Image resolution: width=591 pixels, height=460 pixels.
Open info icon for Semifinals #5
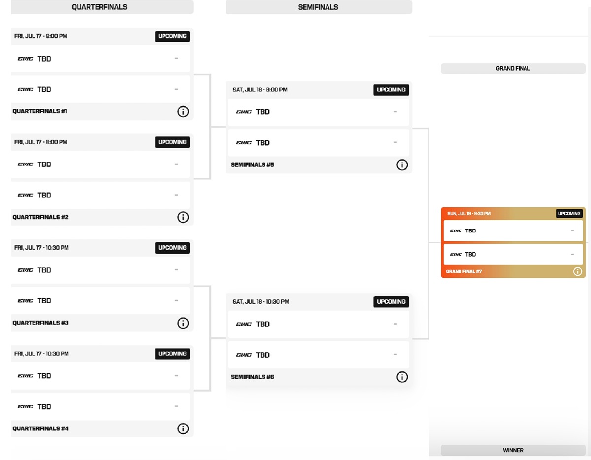402,165
